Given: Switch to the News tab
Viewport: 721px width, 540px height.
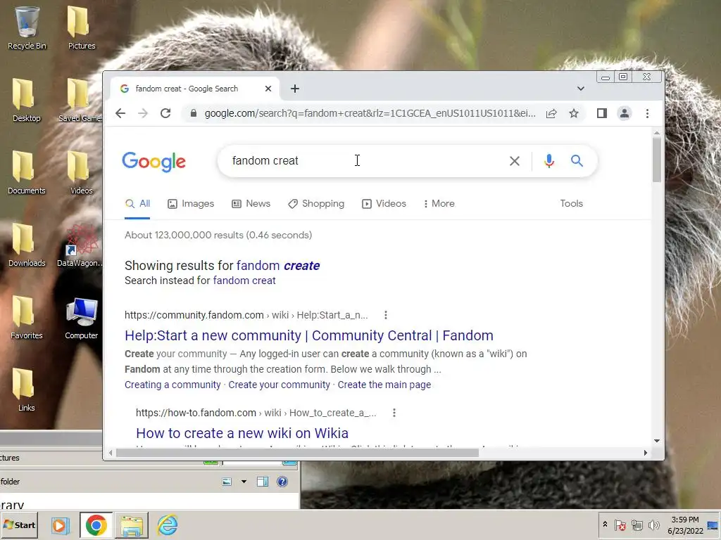Looking at the screenshot, I should point(251,203).
